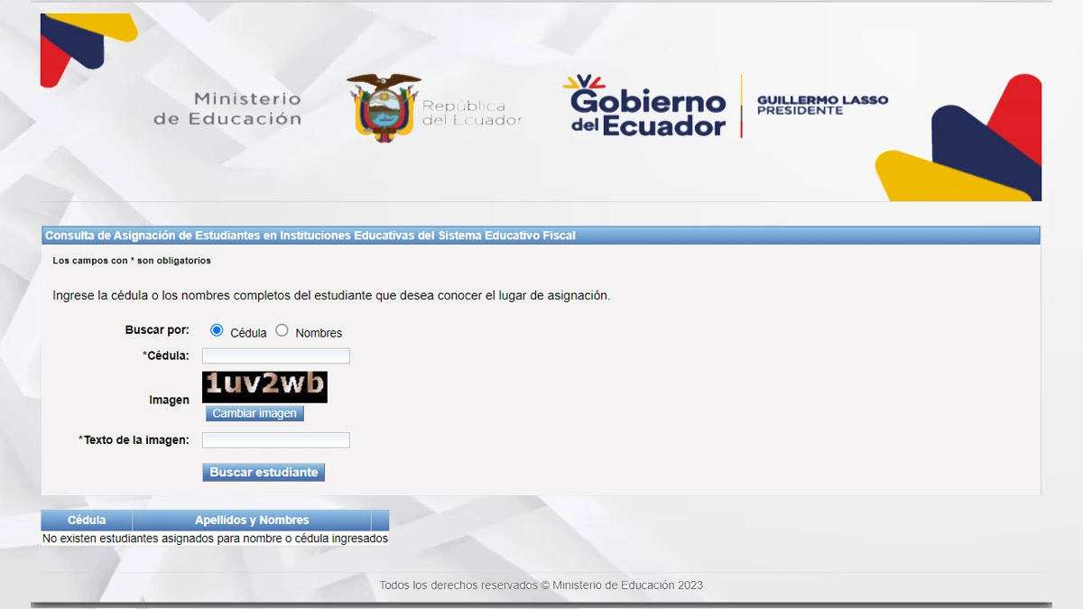
Task: Click the captcha image showing 1uv2wb
Action: [x=264, y=386]
